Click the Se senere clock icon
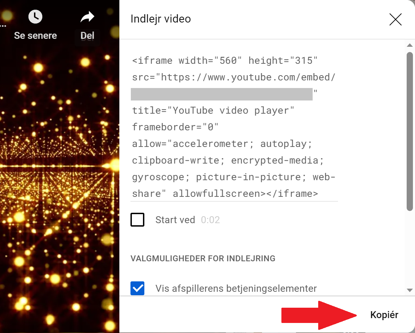Image resolution: width=415 pixels, height=333 pixels. coord(35,17)
